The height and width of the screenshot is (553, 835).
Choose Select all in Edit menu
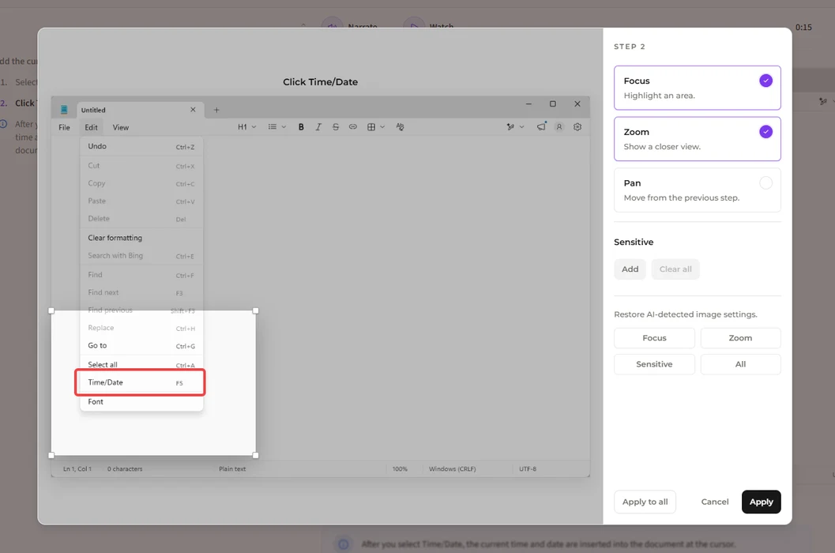pos(141,364)
